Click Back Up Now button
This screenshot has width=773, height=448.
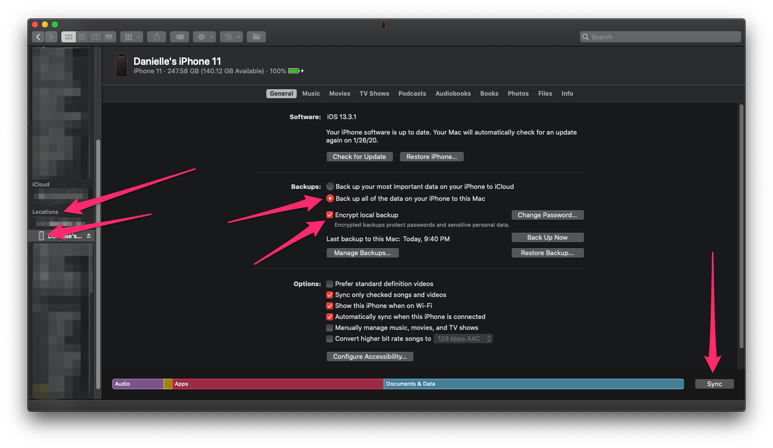pos(548,238)
